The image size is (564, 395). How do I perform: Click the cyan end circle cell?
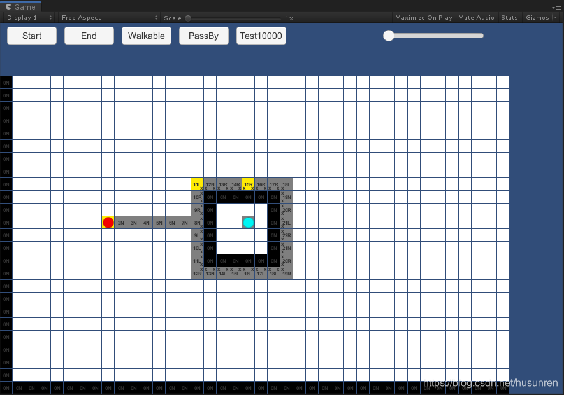point(249,223)
